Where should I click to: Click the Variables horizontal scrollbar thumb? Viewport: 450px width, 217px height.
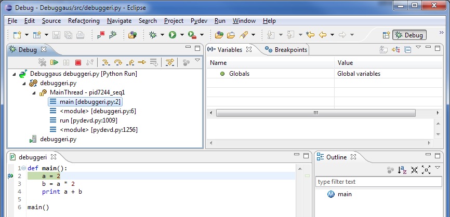pos(316,113)
